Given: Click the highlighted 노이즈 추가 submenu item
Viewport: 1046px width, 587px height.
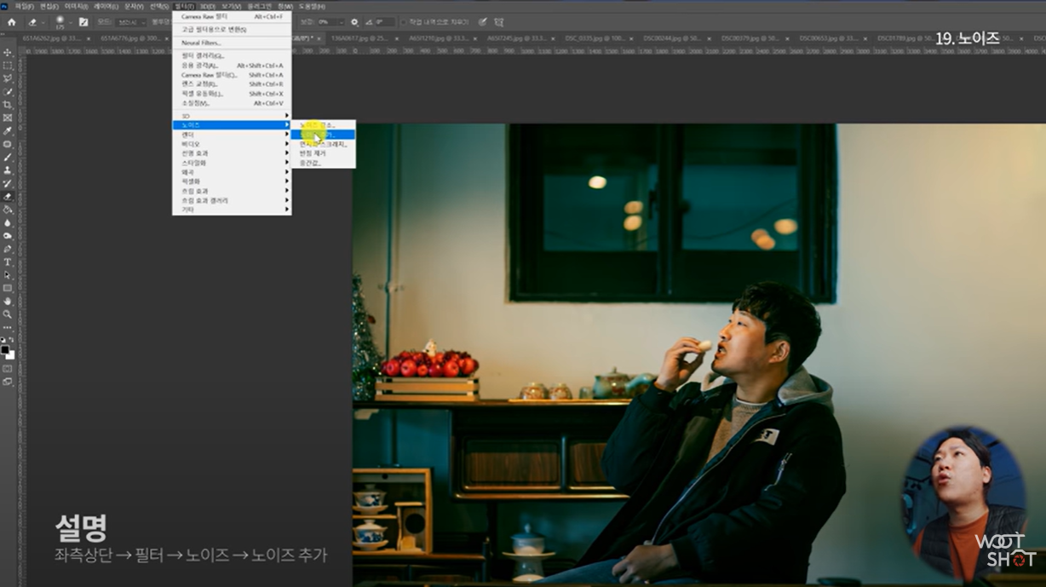Looking at the screenshot, I should [323, 135].
